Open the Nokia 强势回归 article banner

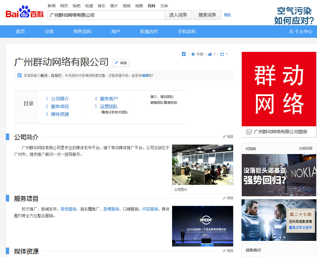point(279,175)
